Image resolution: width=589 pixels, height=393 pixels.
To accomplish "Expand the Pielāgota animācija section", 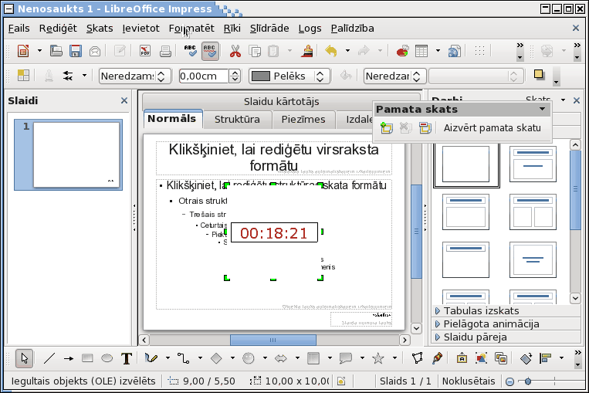I will click(505, 324).
